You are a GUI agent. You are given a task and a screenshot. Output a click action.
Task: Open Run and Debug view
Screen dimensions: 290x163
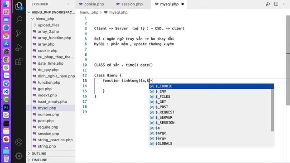point(19,48)
